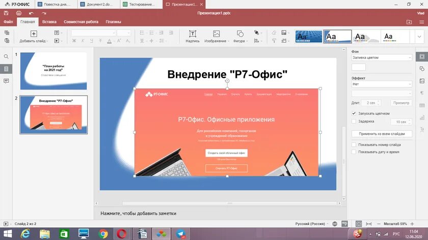Image resolution: width=428 pixels, height=240 pixels.
Task: Click the slide title Внедрение "Р7-Офис"
Action: point(227,74)
